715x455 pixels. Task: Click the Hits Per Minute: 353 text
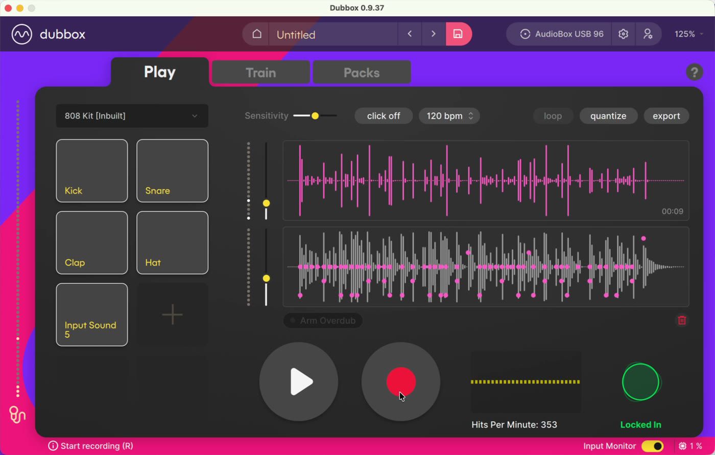click(514, 425)
